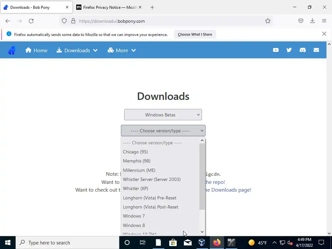Click the muted volume tray icon
This screenshot has height=249, width=332.
[290, 243]
